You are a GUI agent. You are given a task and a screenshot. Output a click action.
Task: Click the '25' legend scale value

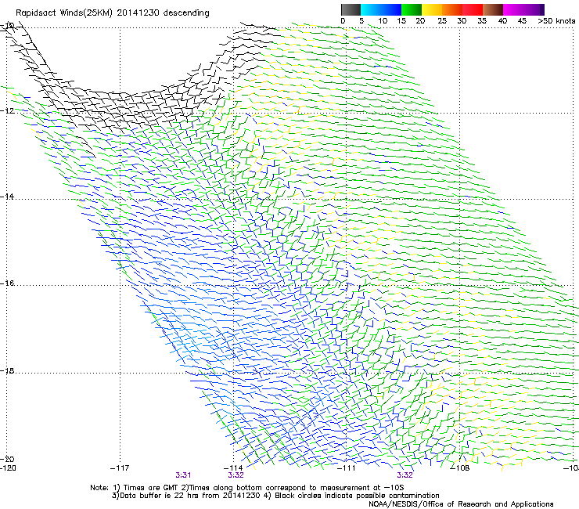point(442,21)
